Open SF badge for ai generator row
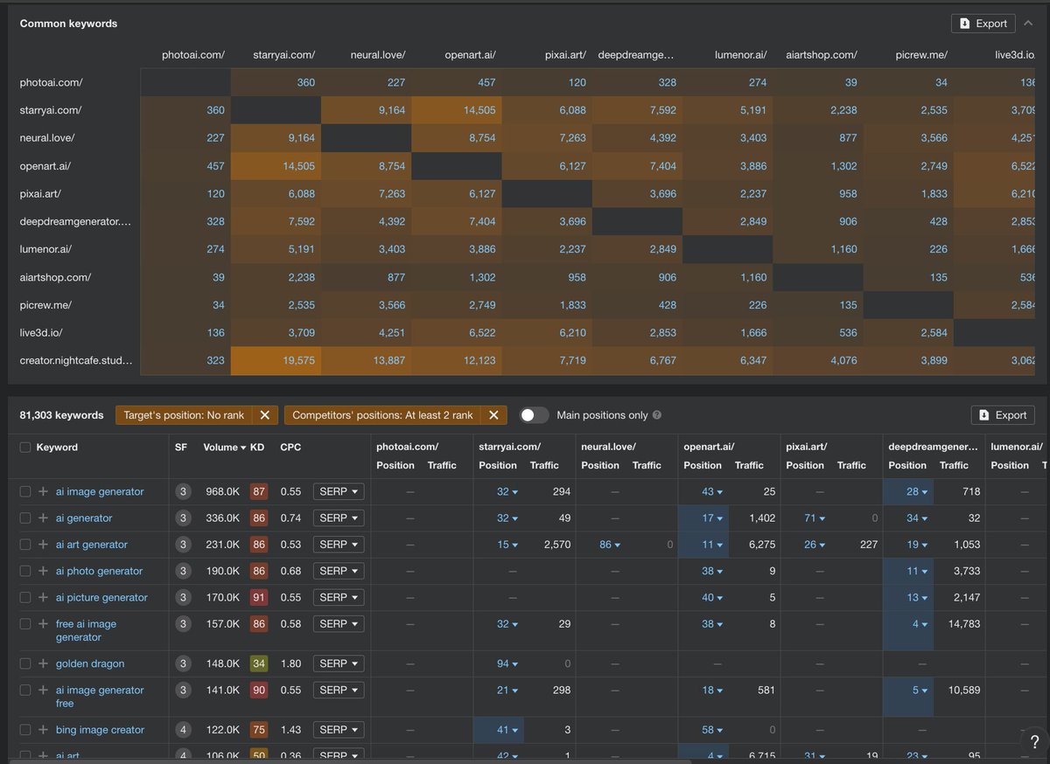This screenshot has width=1050, height=764. [x=183, y=517]
